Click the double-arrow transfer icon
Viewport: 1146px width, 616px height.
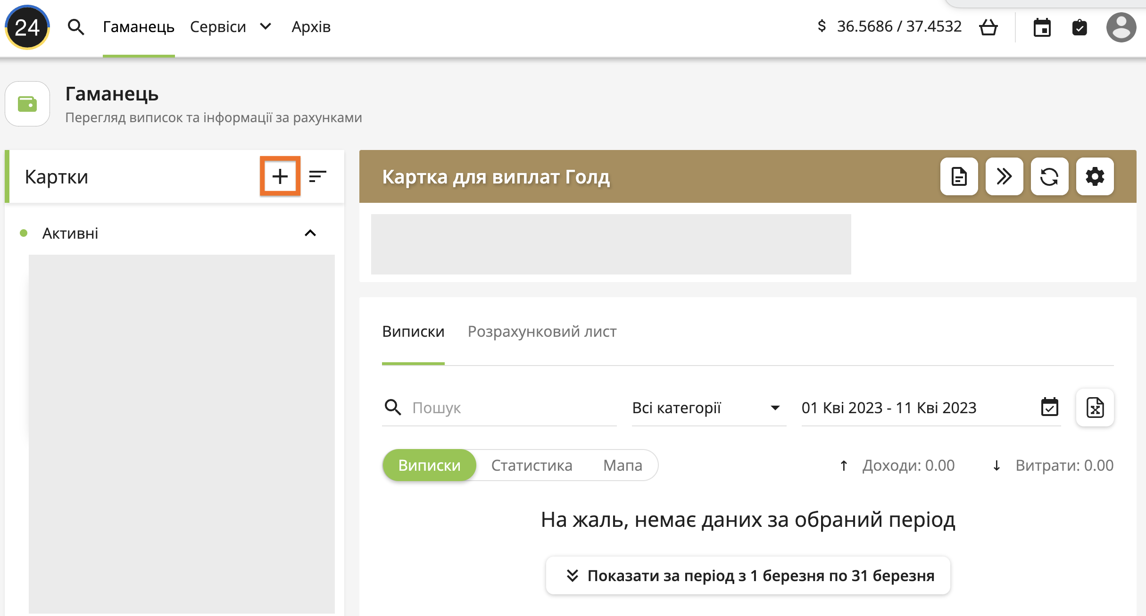point(1004,176)
